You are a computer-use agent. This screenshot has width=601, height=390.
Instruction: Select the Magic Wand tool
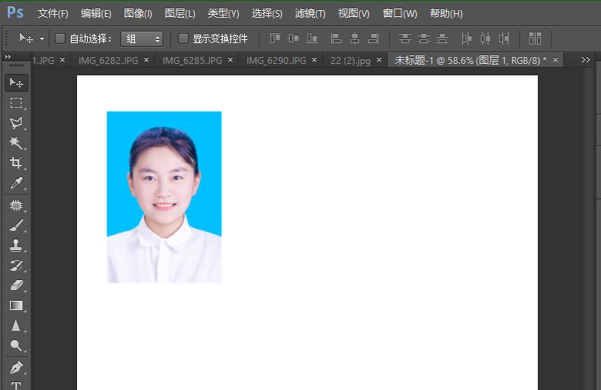[16, 143]
